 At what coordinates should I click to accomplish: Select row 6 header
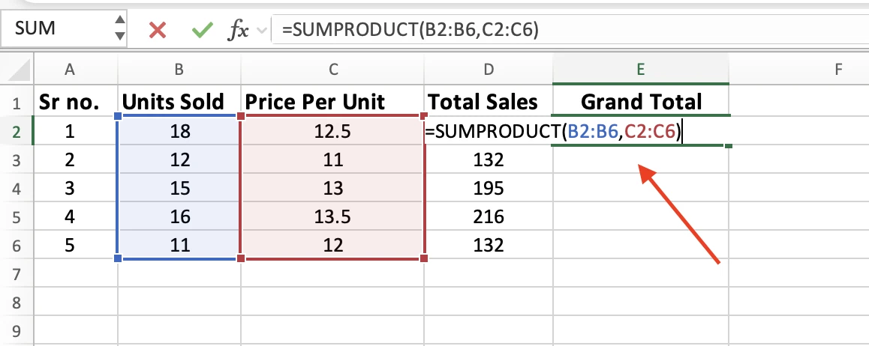(x=17, y=246)
